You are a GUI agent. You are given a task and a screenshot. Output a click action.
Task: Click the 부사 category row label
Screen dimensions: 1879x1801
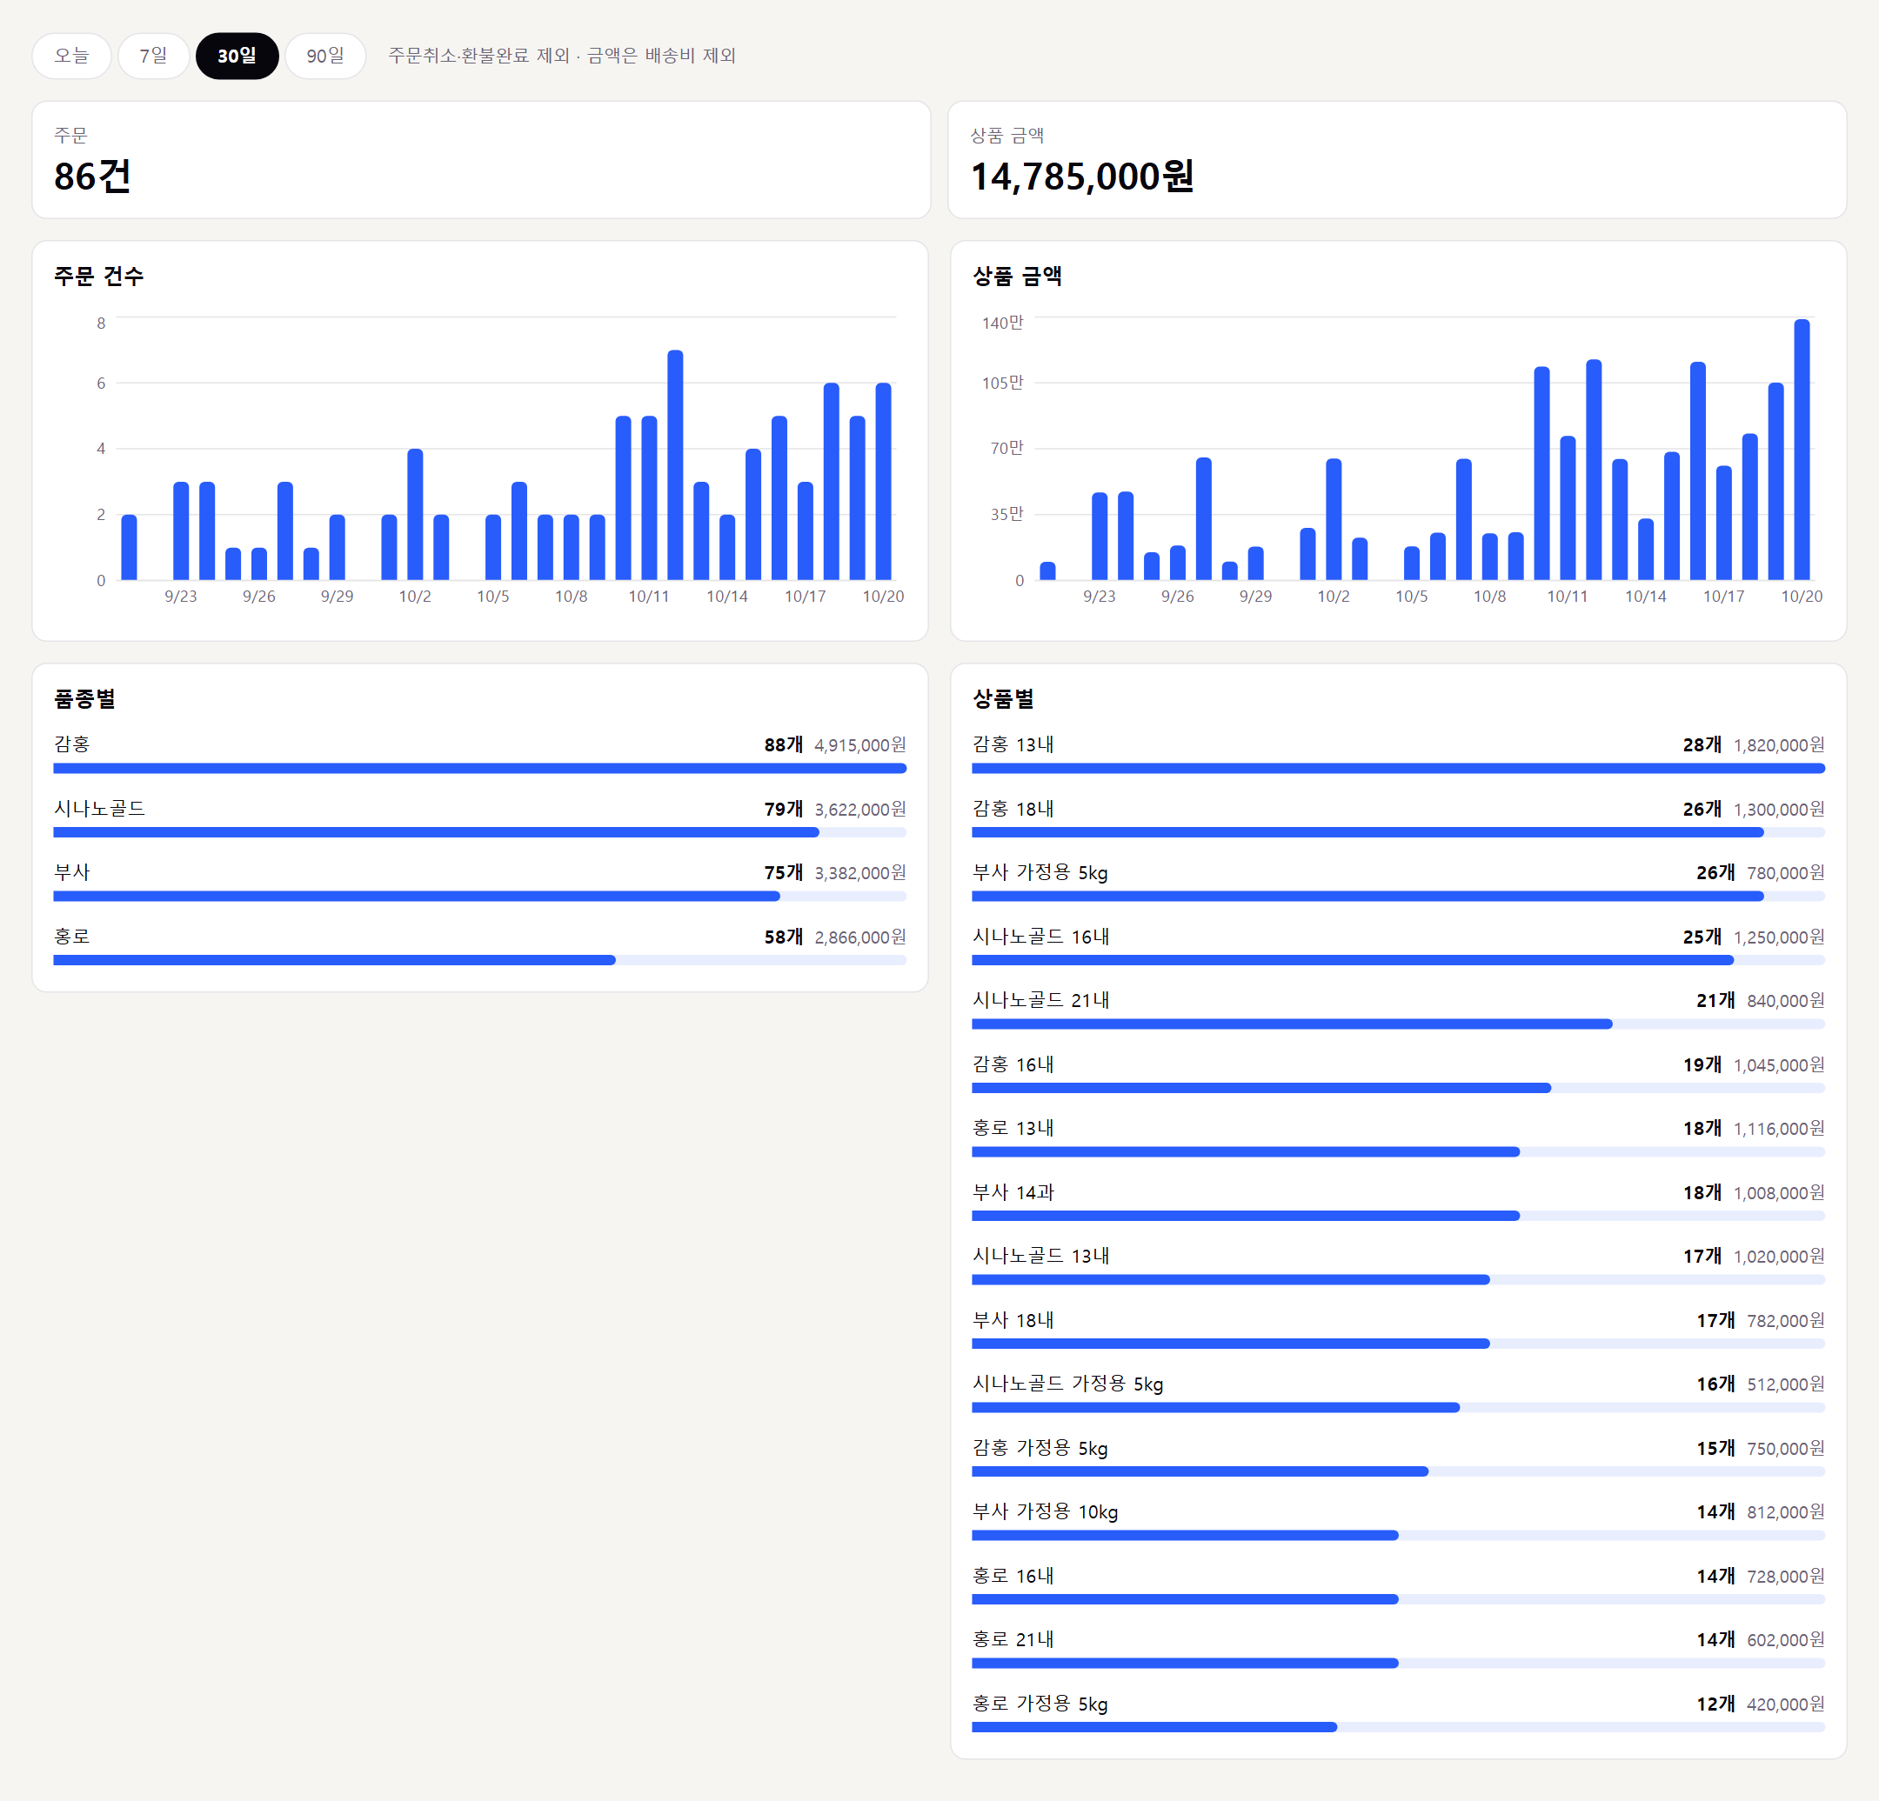click(72, 872)
